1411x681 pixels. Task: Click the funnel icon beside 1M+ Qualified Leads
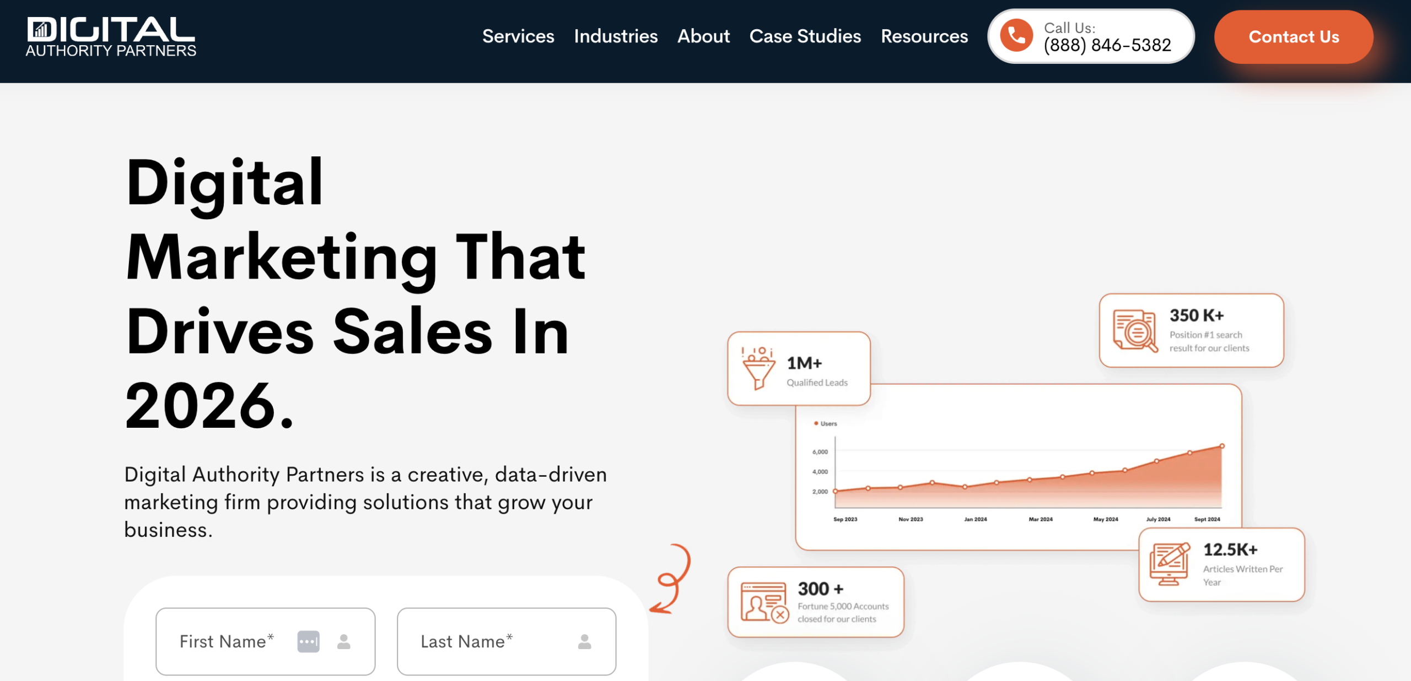[758, 368]
